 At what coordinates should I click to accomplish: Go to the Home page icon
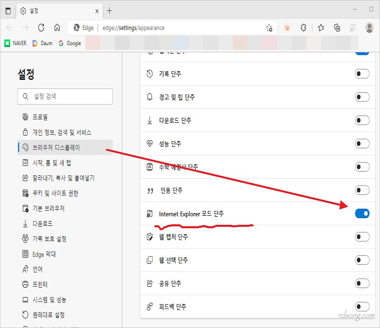57,28
